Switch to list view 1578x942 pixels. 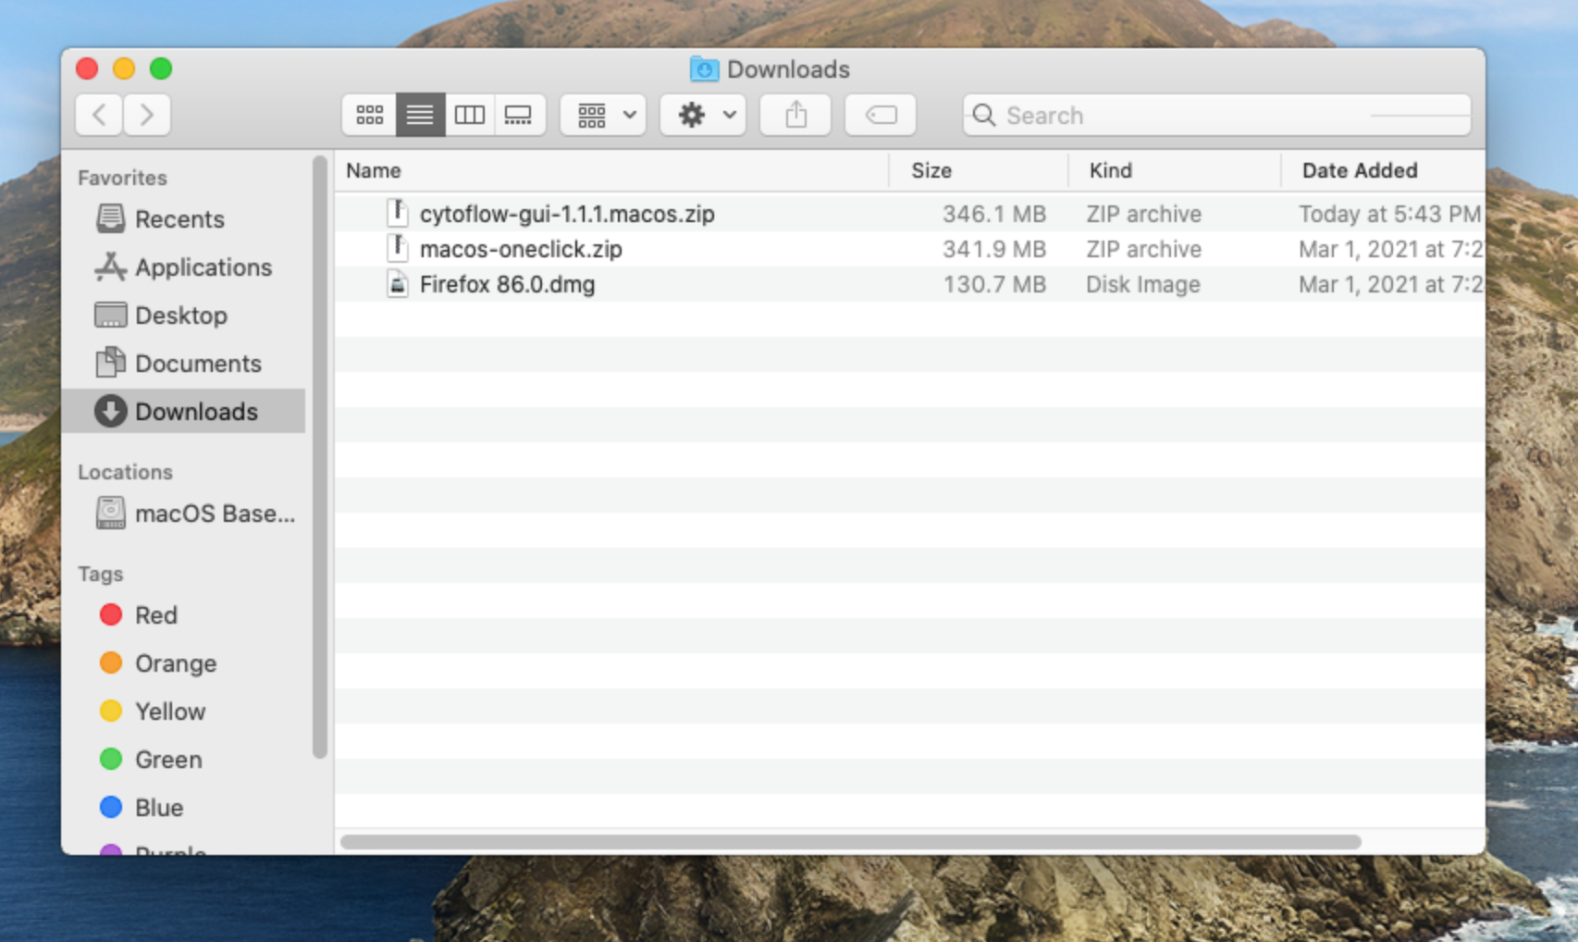point(420,115)
